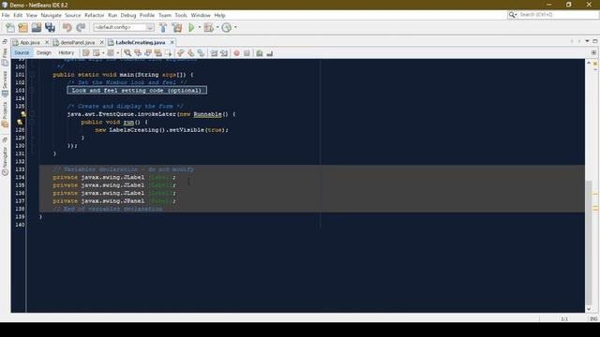The width and height of the screenshot is (600, 337).
Task: Click vertical scrollbar thumb in editor
Action: pyautogui.click(x=589, y=242)
